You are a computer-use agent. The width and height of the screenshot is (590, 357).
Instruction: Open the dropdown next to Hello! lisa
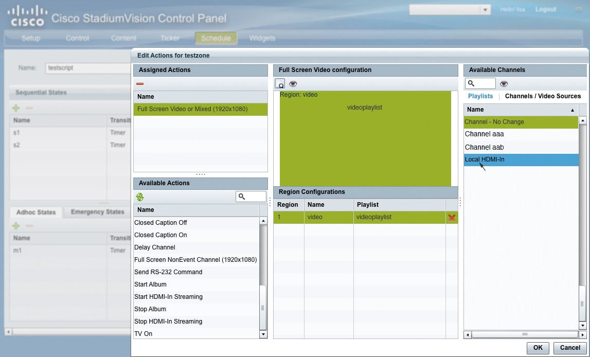(485, 10)
